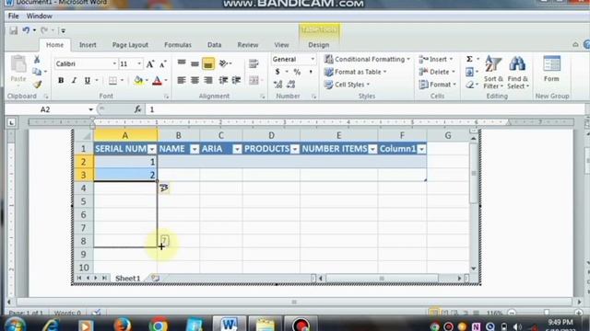Align text left in cell

[x=182, y=80]
